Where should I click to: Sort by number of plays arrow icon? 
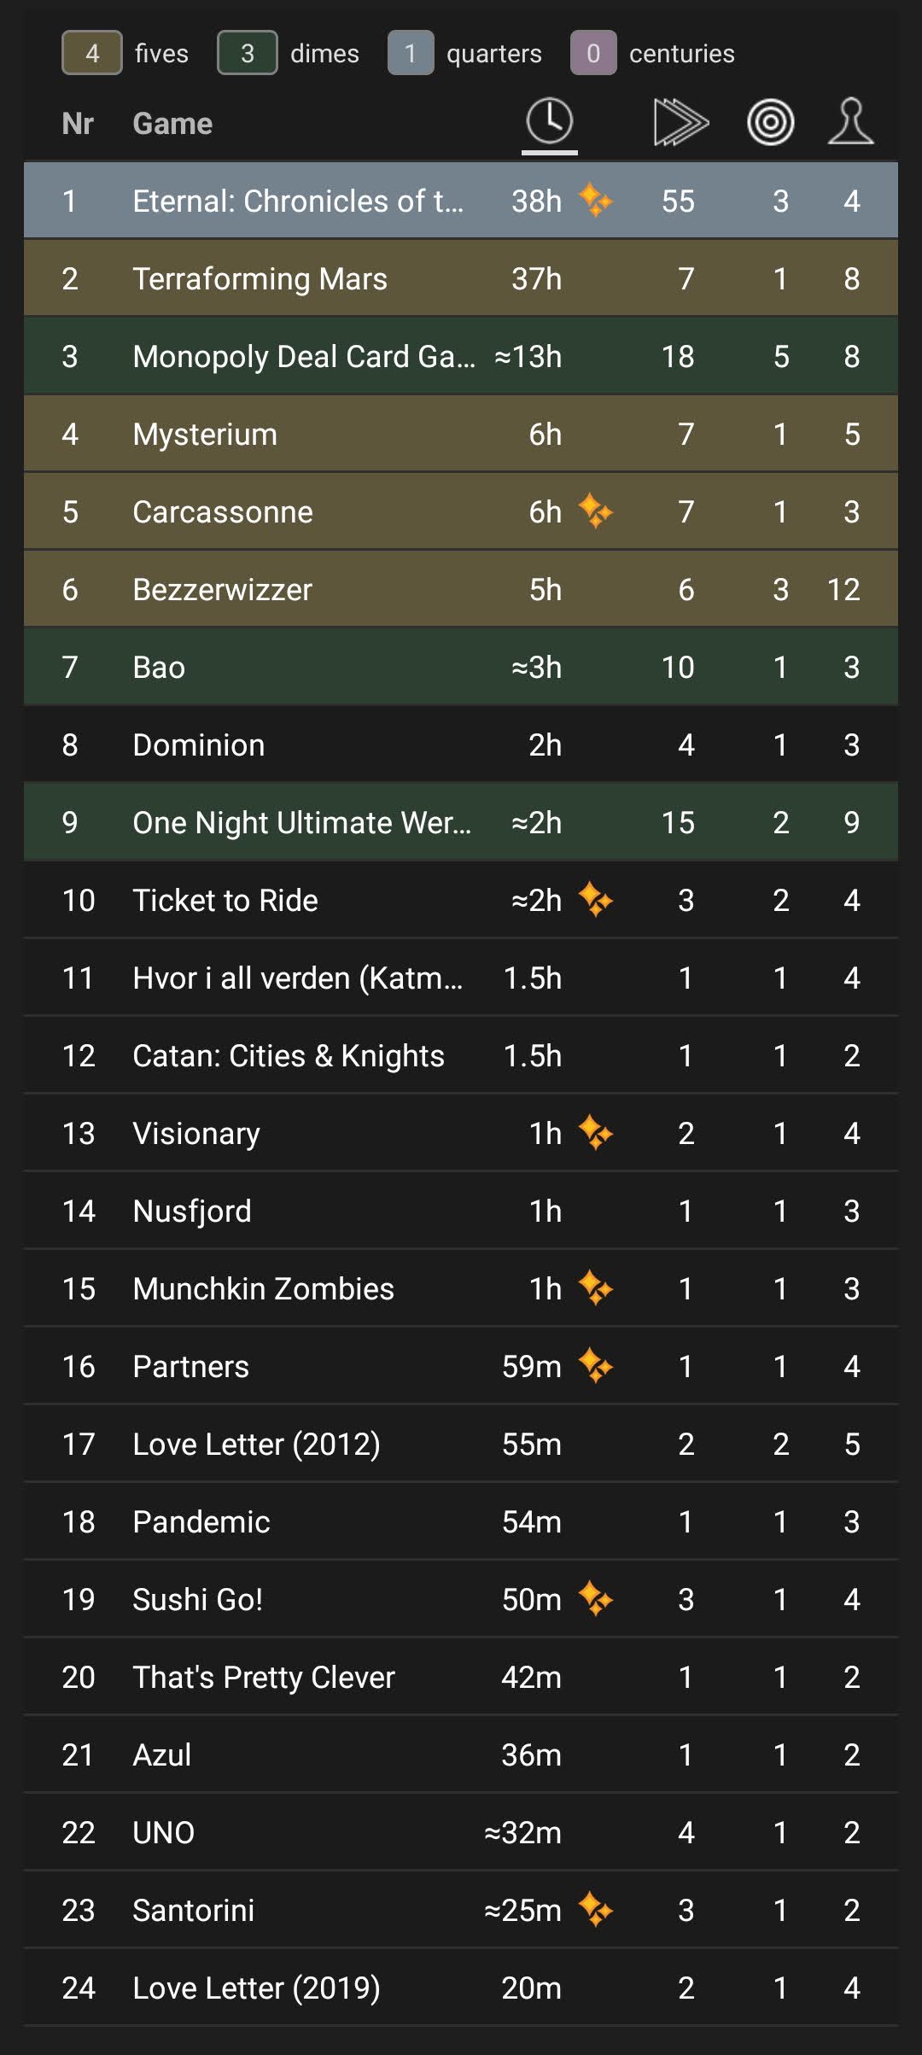(x=680, y=122)
